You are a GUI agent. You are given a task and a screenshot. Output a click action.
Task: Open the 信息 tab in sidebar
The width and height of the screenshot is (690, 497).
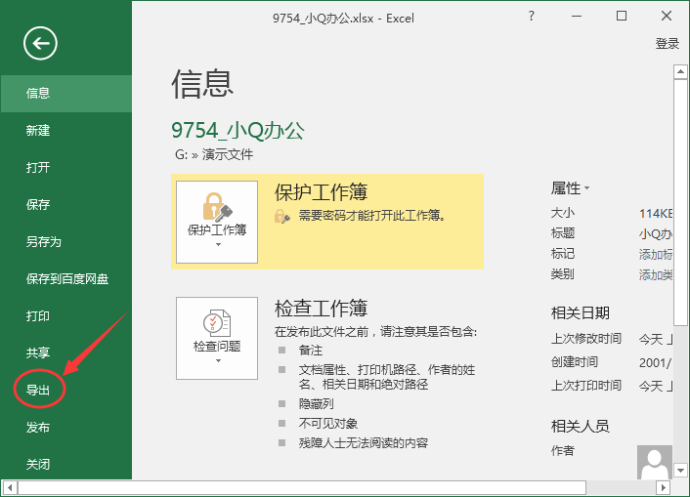[x=66, y=93]
